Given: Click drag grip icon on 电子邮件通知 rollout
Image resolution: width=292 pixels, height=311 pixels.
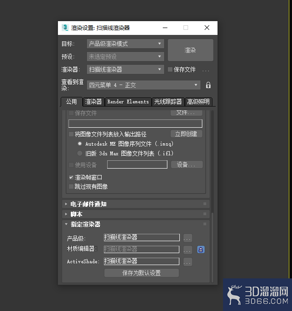Looking at the screenshot, I should (205, 204).
